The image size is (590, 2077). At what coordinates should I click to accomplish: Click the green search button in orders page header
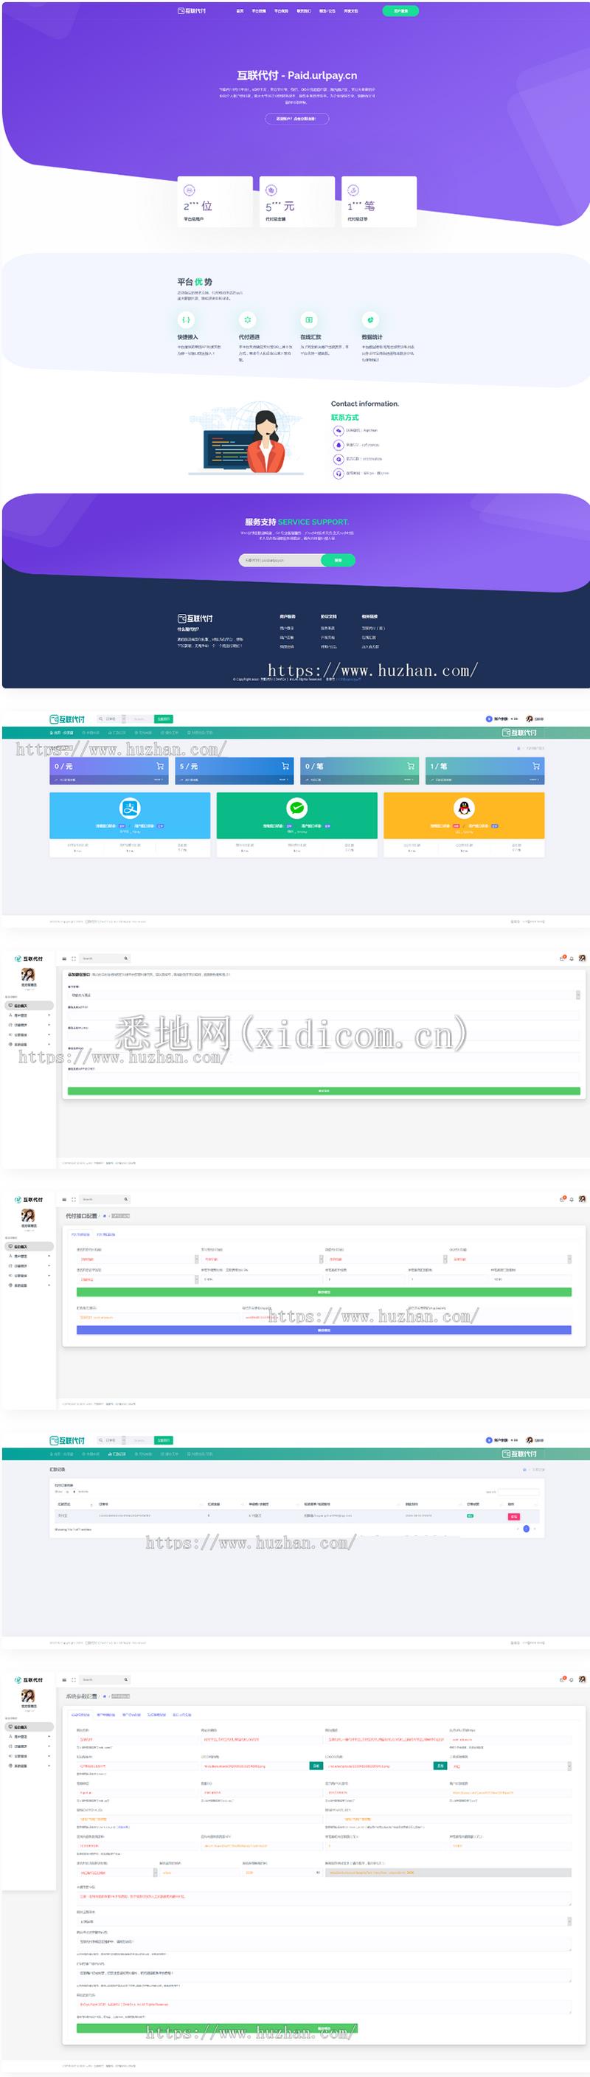pyautogui.click(x=163, y=1440)
